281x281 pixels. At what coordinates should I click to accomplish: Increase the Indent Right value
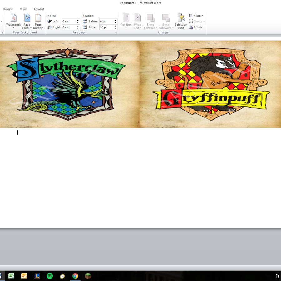[x=78, y=26]
